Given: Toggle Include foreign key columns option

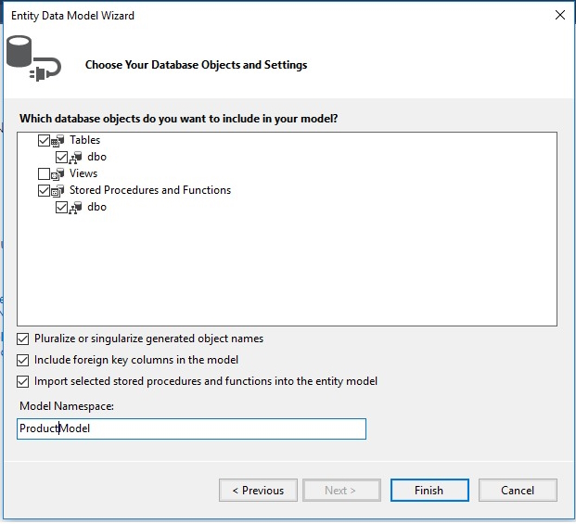Looking at the screenshot, I should pos(23,360).
